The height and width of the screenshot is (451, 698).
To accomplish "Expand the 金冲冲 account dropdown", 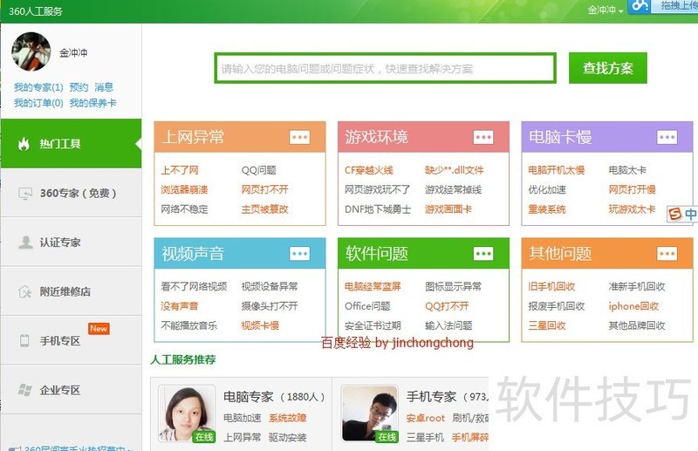I will pos(606,10).
